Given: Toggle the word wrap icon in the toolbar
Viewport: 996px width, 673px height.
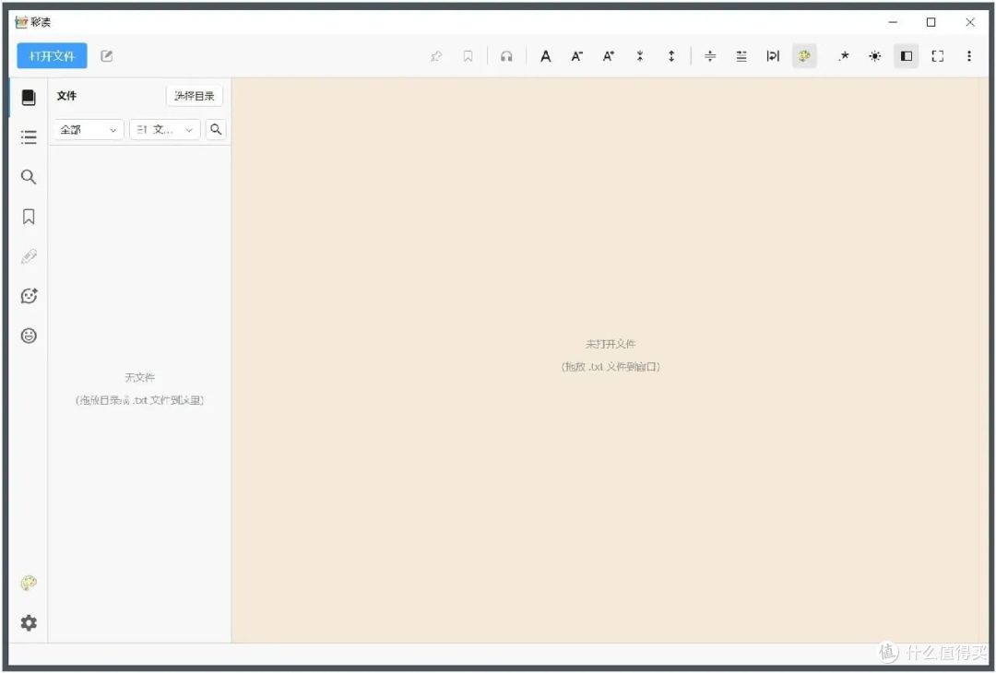Looking at the screenshot, I should click(x=773, y=56).
